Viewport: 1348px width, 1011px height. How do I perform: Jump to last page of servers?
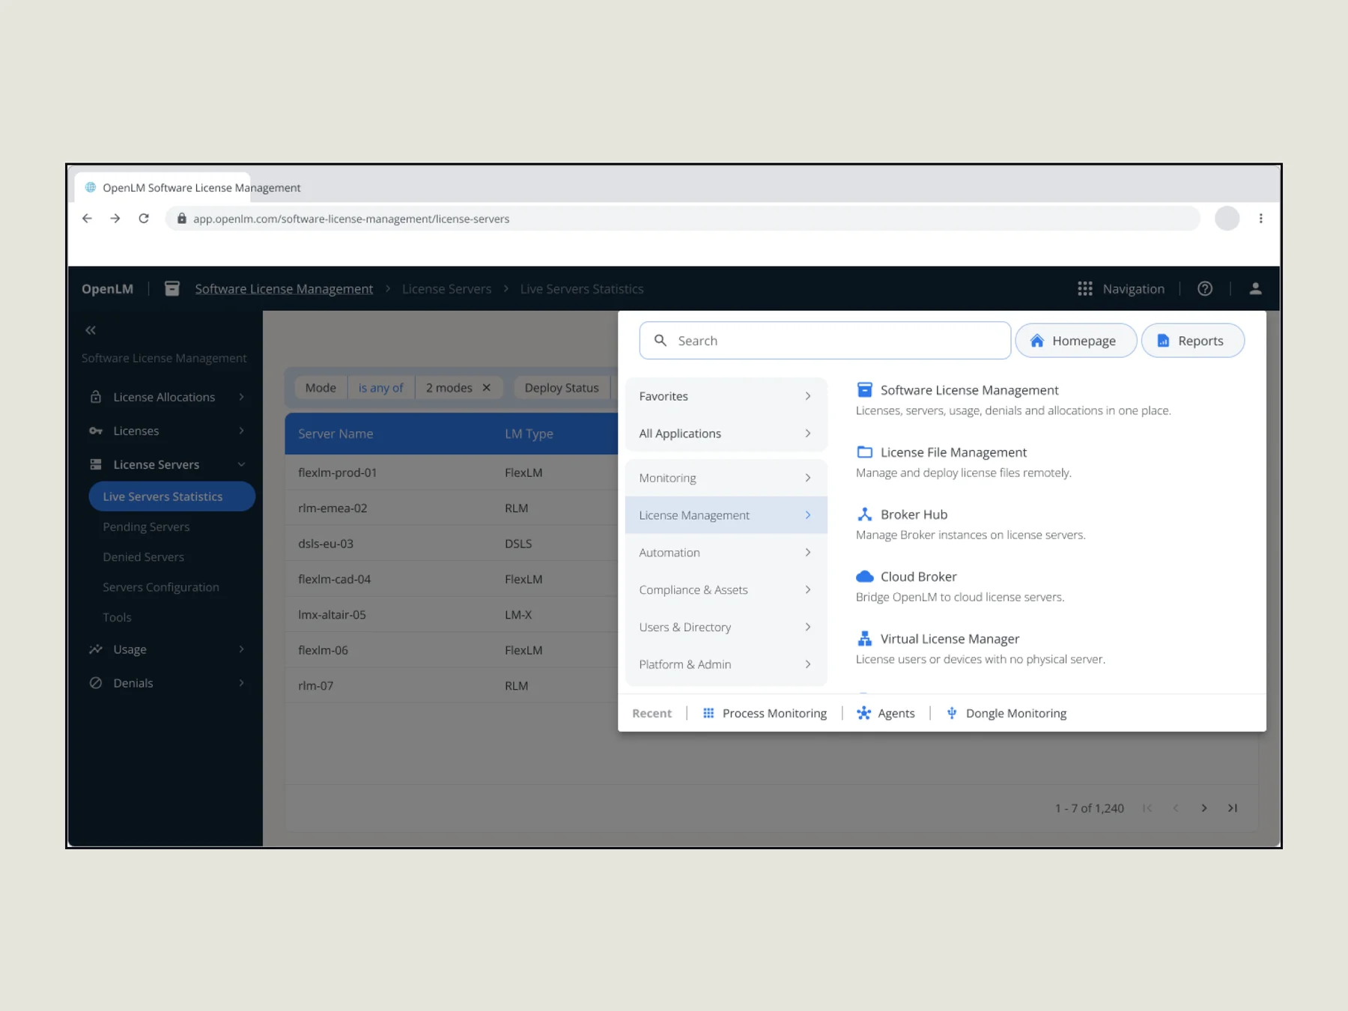point(1233,808)
